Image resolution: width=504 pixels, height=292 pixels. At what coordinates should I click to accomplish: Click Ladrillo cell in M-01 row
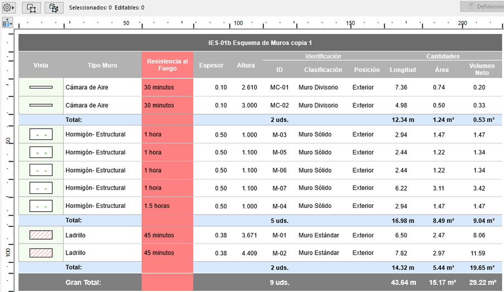coord(103,235)
